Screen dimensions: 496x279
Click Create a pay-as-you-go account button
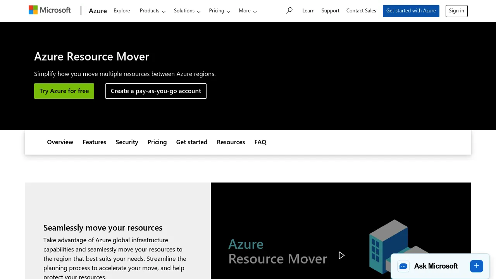pyautogui.click(x=156, y=91)
